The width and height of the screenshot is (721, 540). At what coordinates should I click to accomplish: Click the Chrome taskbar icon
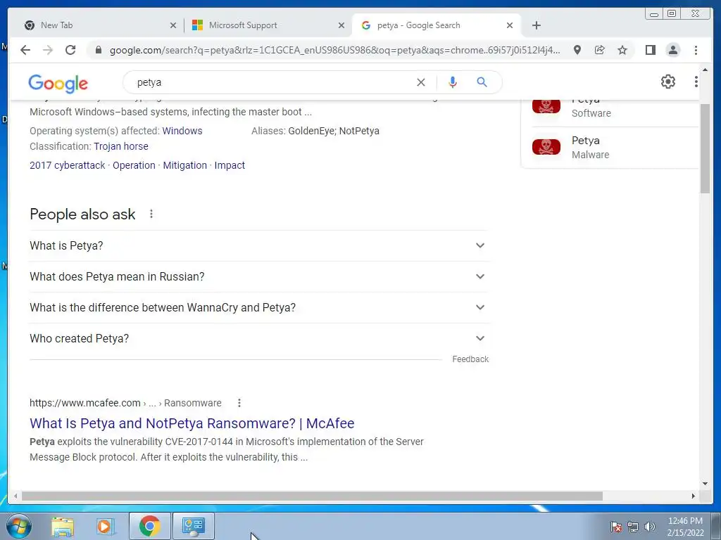tap(150, 526)
